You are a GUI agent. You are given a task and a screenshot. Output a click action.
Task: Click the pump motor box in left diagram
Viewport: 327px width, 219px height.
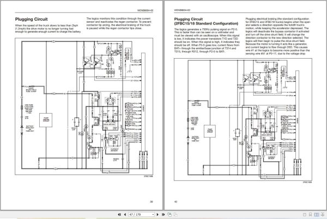[46, 120]
